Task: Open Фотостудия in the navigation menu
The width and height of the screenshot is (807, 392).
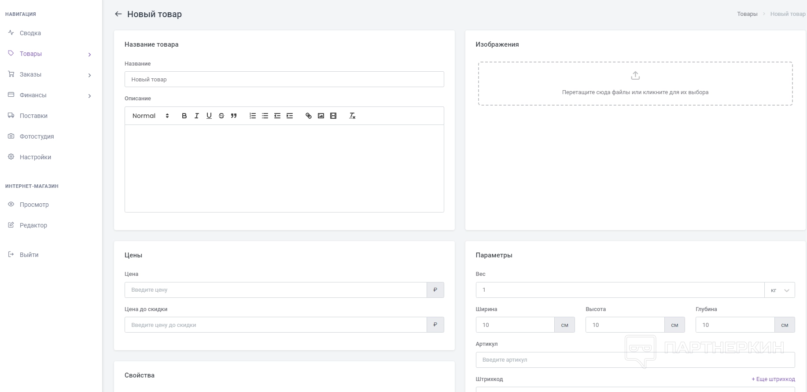Action: (37, 136)
